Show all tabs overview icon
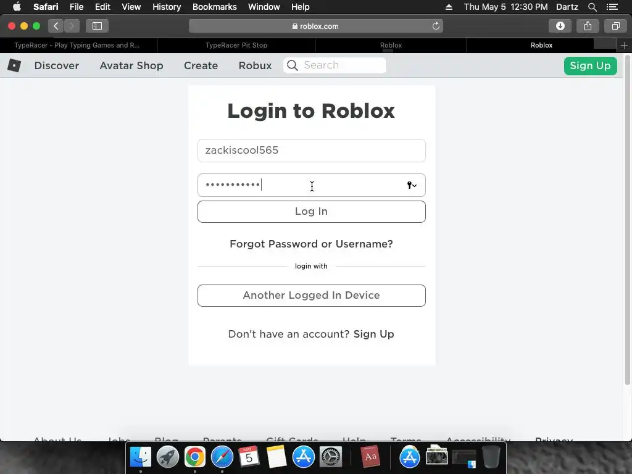 pos(615,26)
